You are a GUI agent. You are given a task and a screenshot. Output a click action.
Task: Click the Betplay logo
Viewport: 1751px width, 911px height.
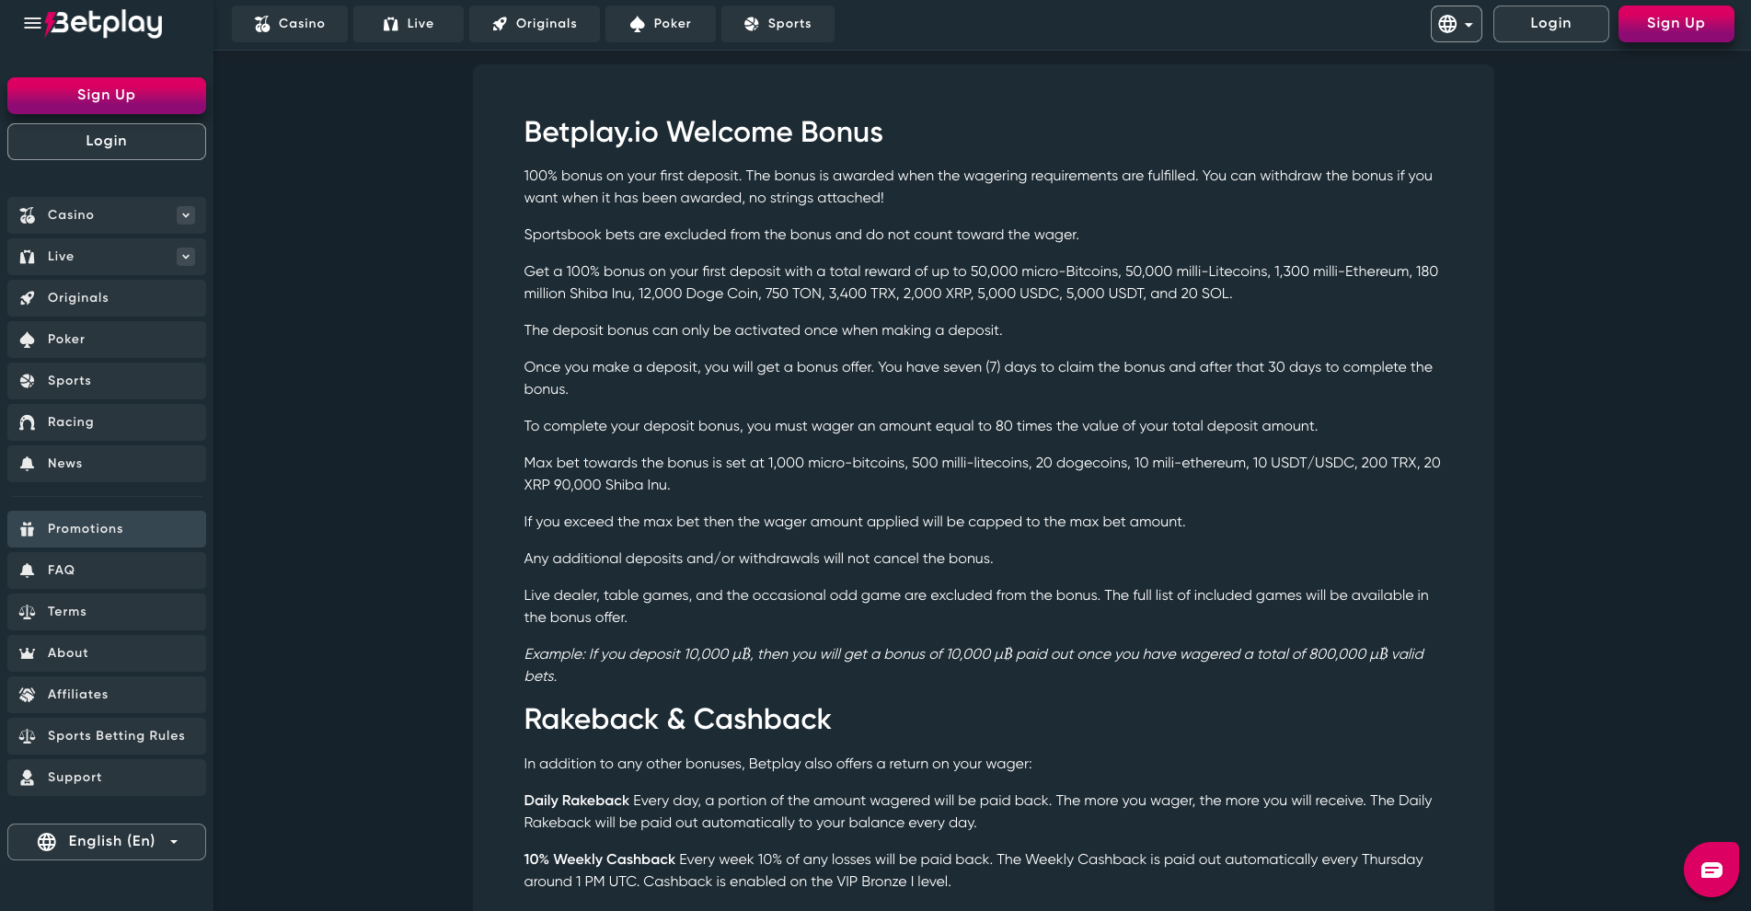(104, 23)
